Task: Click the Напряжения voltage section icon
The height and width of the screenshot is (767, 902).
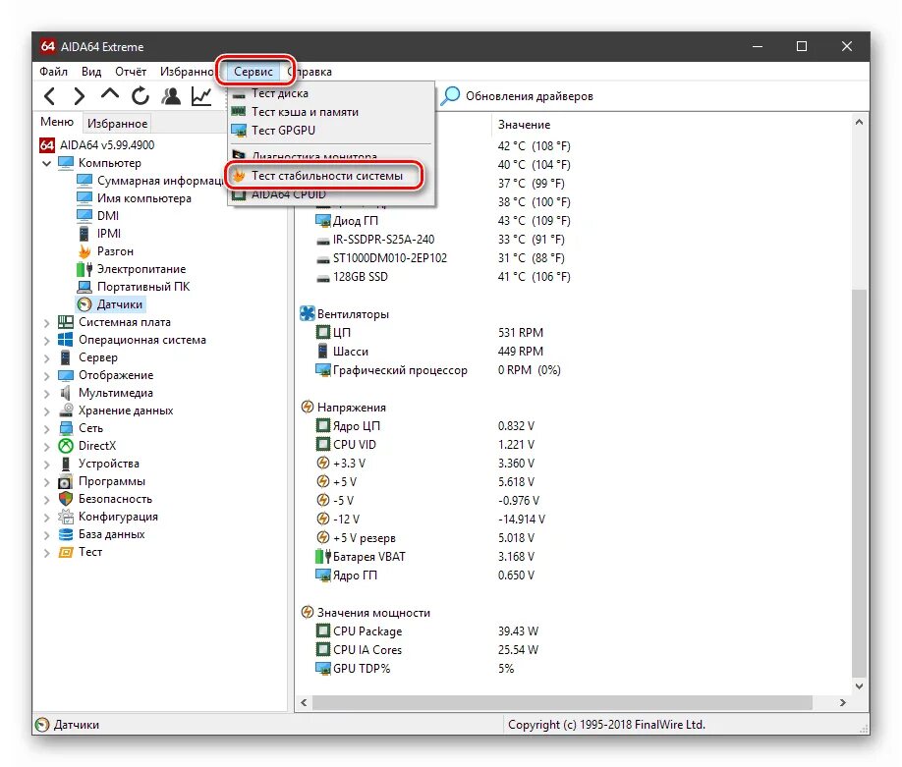Action: click(308, 408)
